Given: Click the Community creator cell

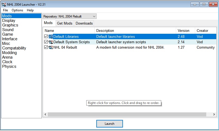Looking at the screenshot, I should (206, 48).
